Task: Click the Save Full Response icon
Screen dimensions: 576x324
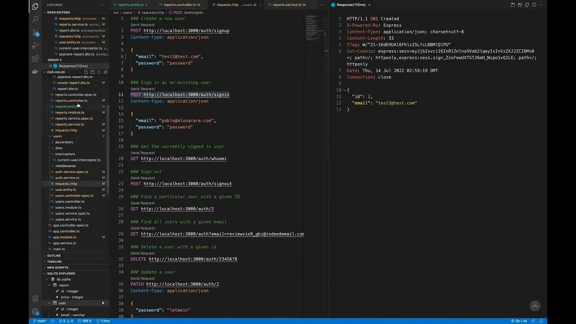Action: [x=513, y=5]
